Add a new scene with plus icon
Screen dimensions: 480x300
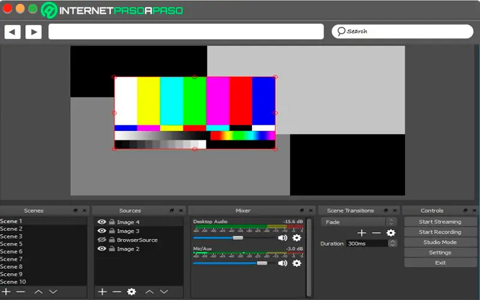pyautogui.click(x=6, y=292)
